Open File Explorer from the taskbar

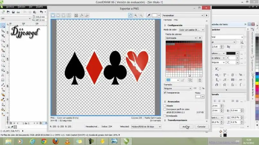click(8, 141)
